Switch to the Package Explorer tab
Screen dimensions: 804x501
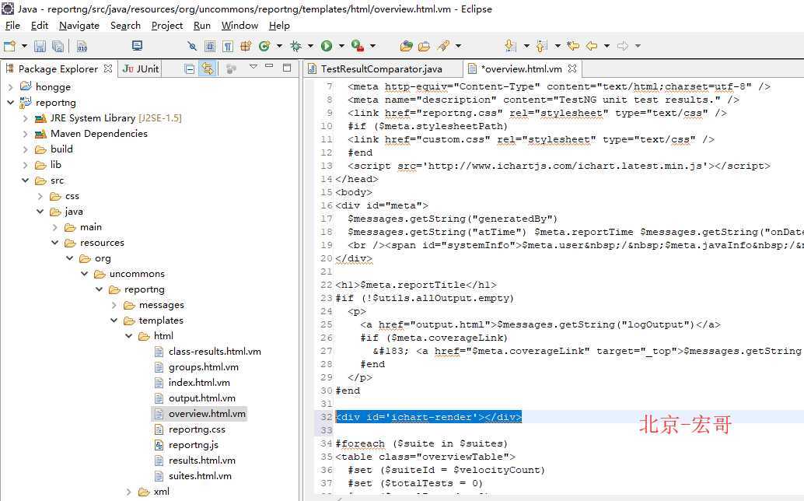(x=58, y=68)
